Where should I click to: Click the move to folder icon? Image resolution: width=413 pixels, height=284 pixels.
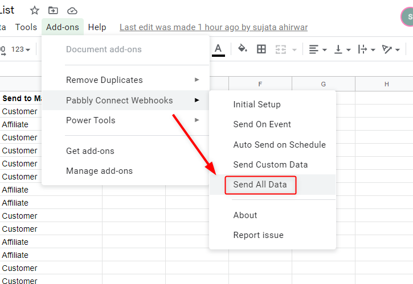point(53,11)
